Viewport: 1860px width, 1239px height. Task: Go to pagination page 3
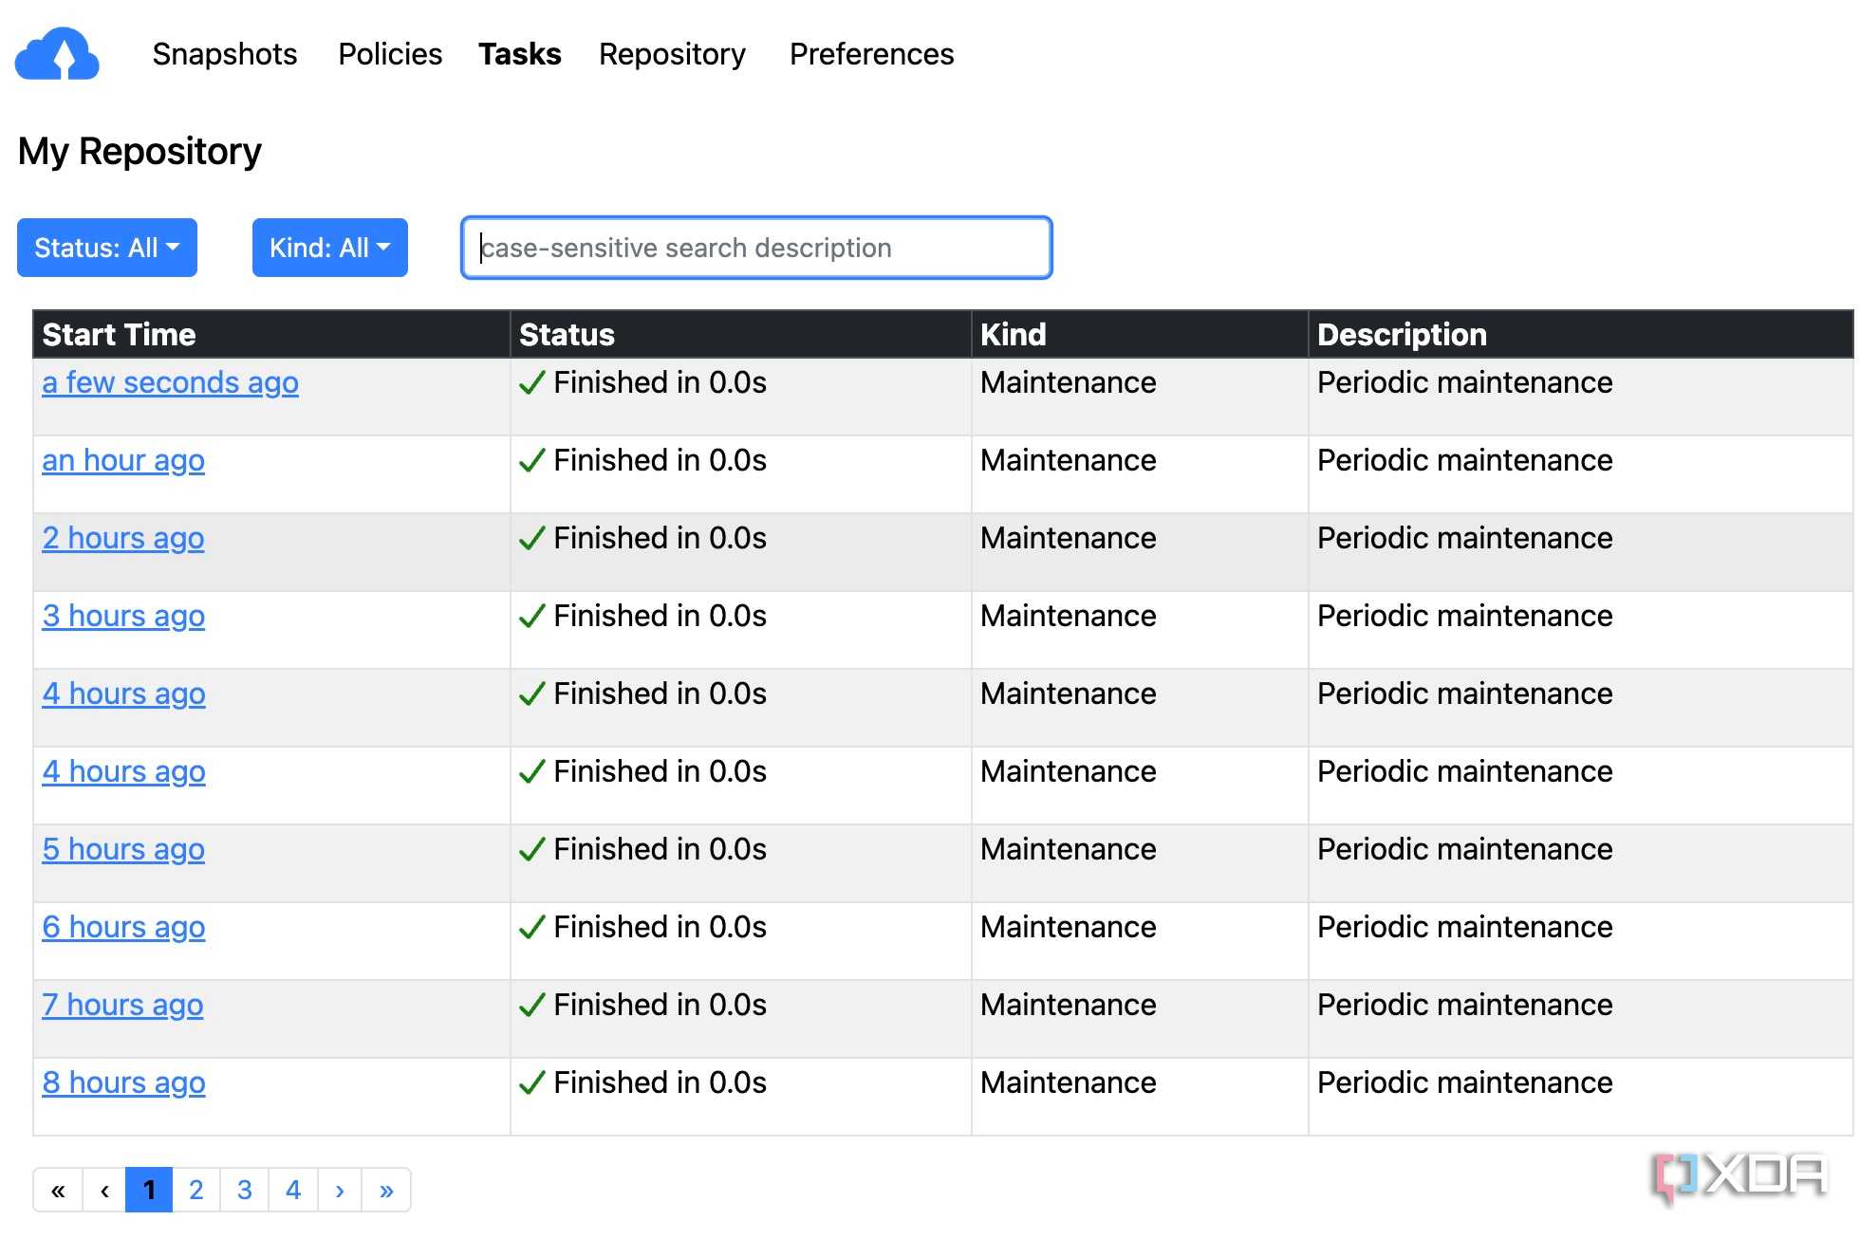(x=245, y=1190)
